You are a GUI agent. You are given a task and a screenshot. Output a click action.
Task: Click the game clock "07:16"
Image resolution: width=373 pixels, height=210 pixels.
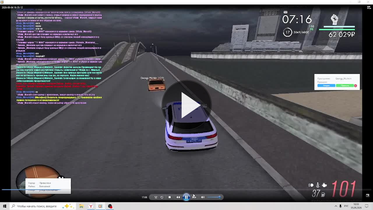(x=297, y=20)
